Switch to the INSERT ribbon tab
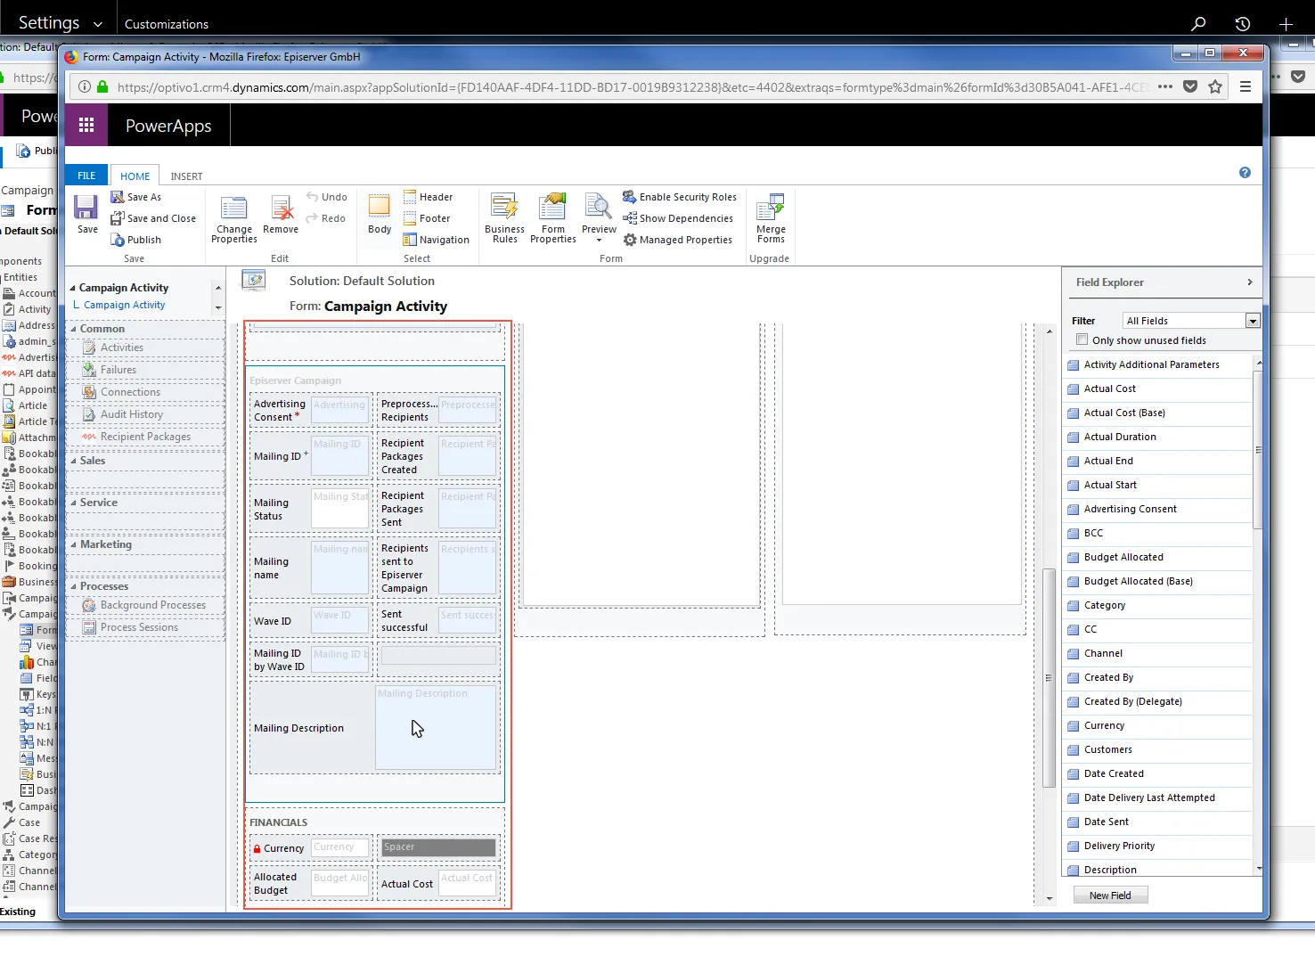The width and height of the screenshot is (1315, 965). (x=186, y=176)
